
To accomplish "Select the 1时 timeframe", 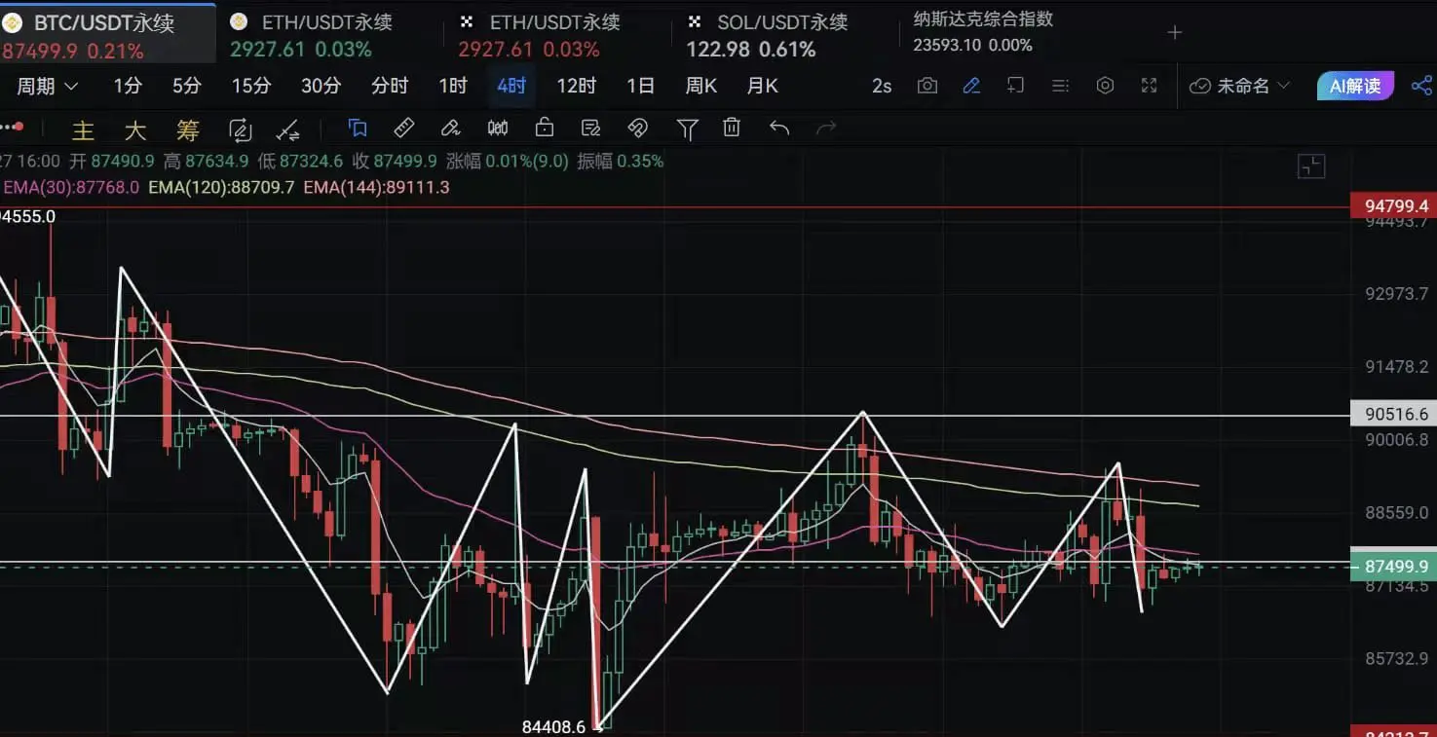I will tap(453, 86).
